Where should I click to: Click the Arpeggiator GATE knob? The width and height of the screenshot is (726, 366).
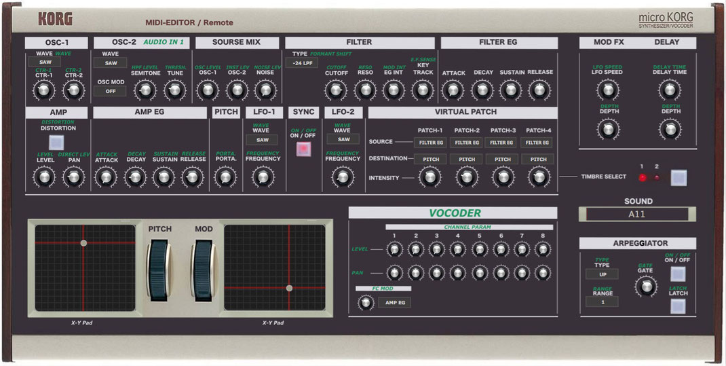click(x=647, y=287)
